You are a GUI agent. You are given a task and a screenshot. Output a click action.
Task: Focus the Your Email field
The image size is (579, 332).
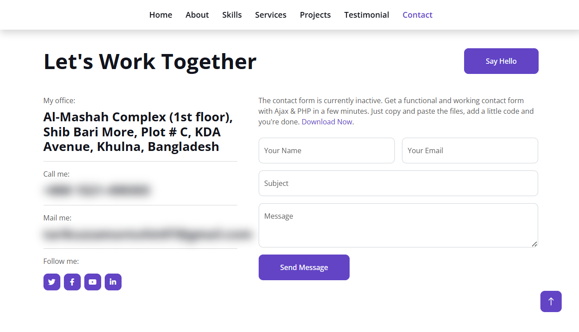pos(470,151)
